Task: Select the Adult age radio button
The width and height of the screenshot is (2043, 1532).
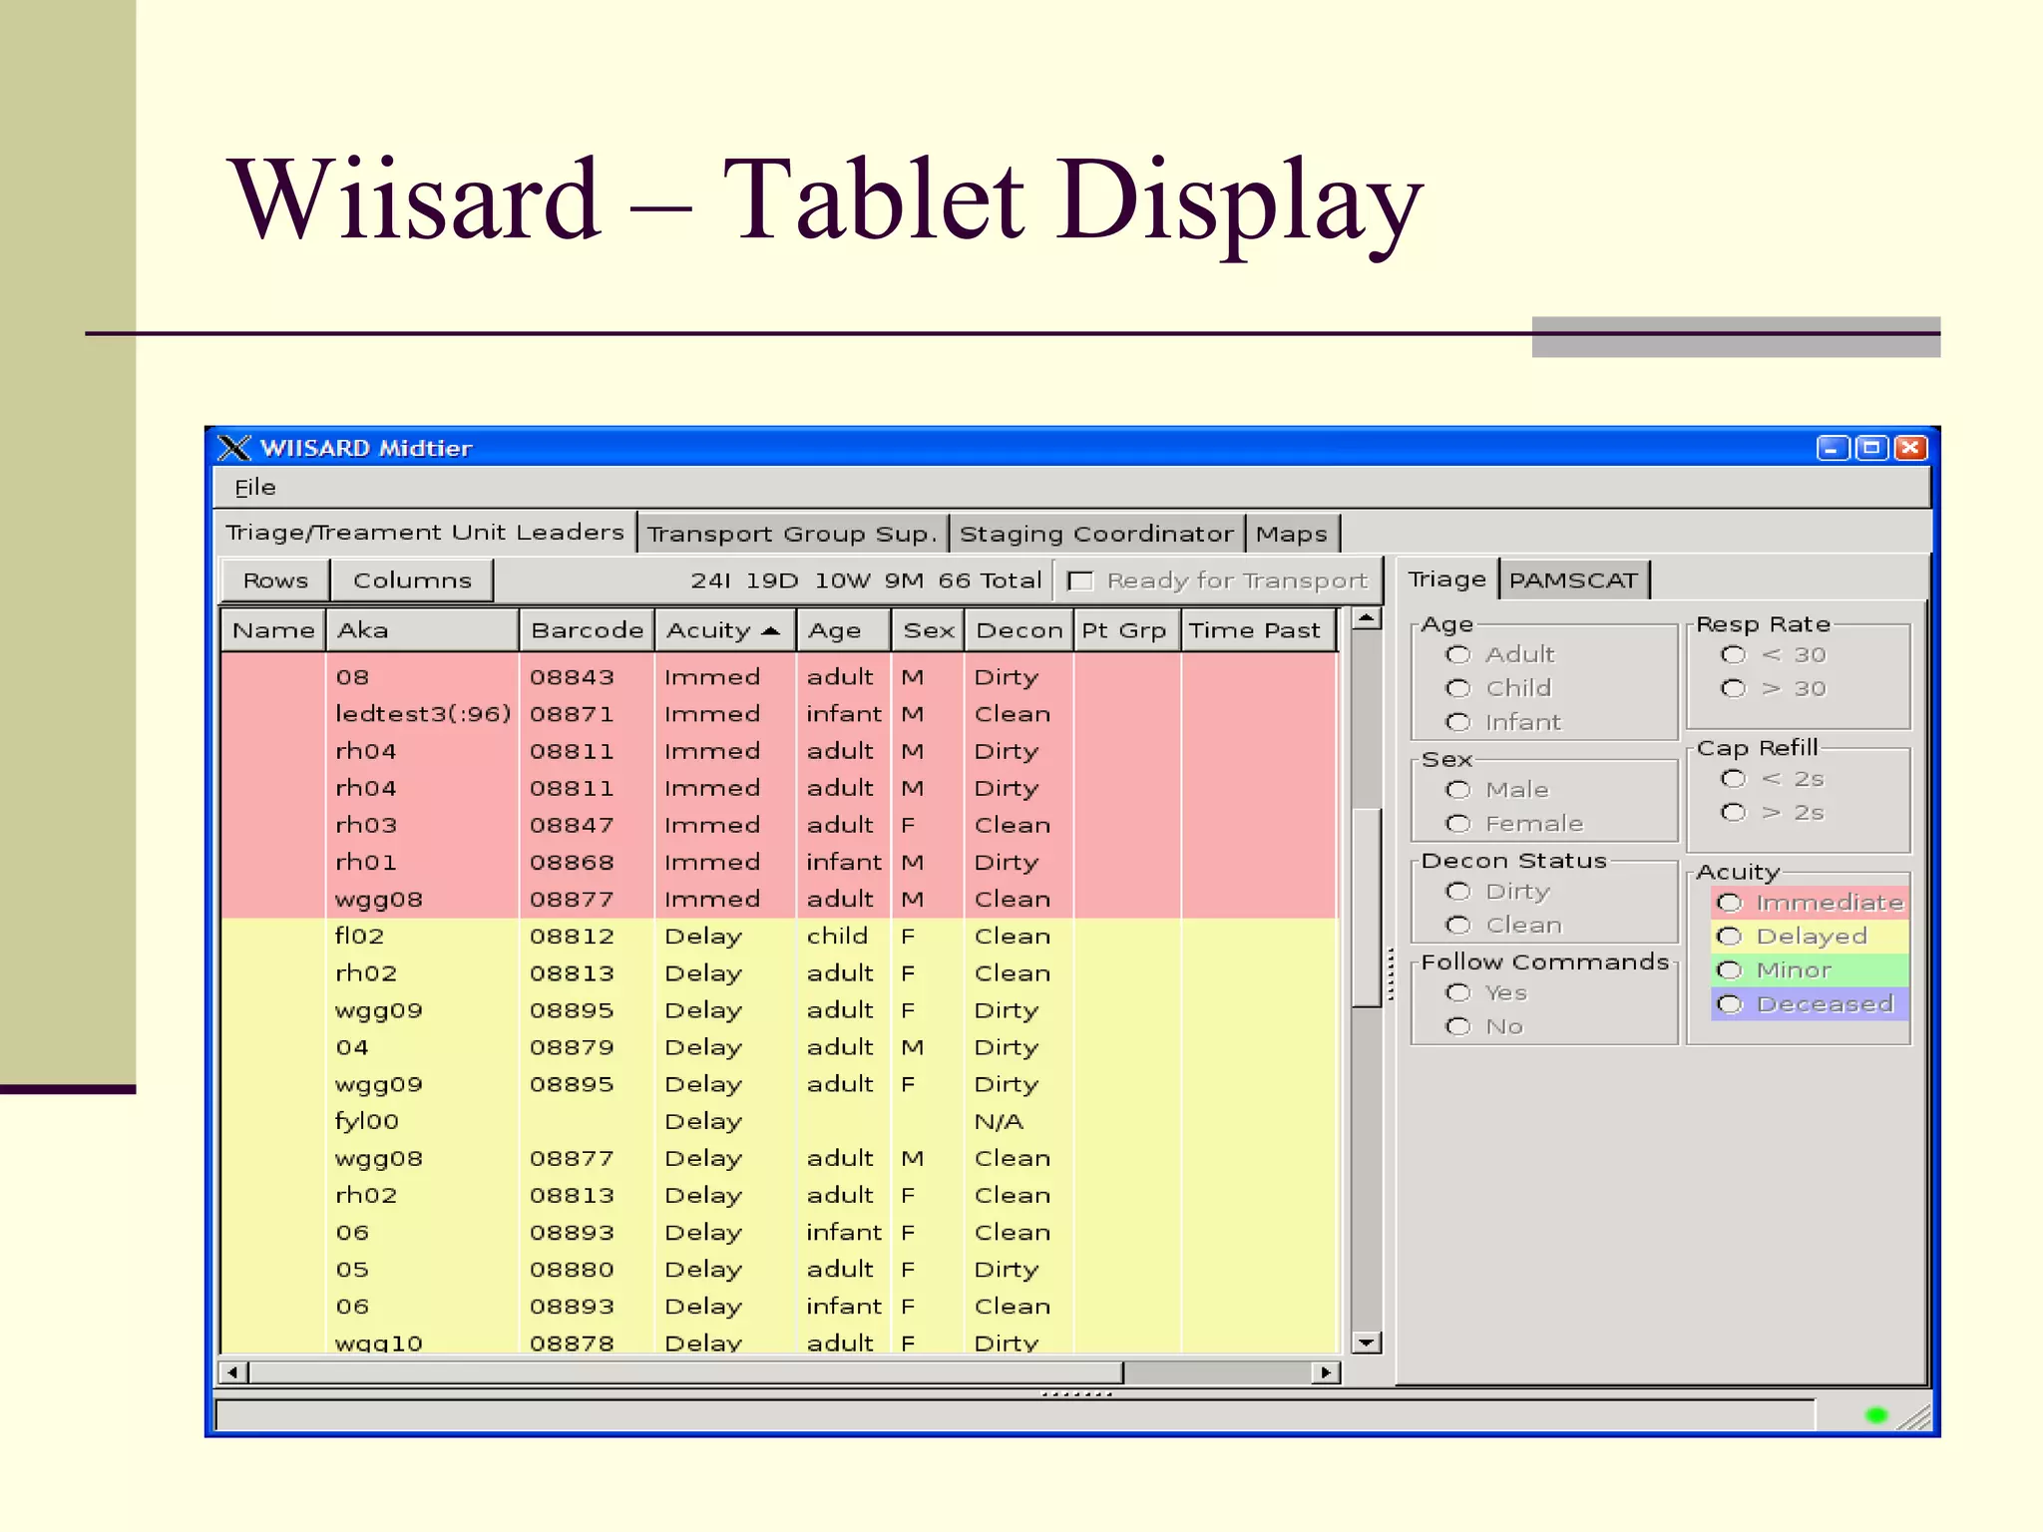Action: click(1458, 654)
